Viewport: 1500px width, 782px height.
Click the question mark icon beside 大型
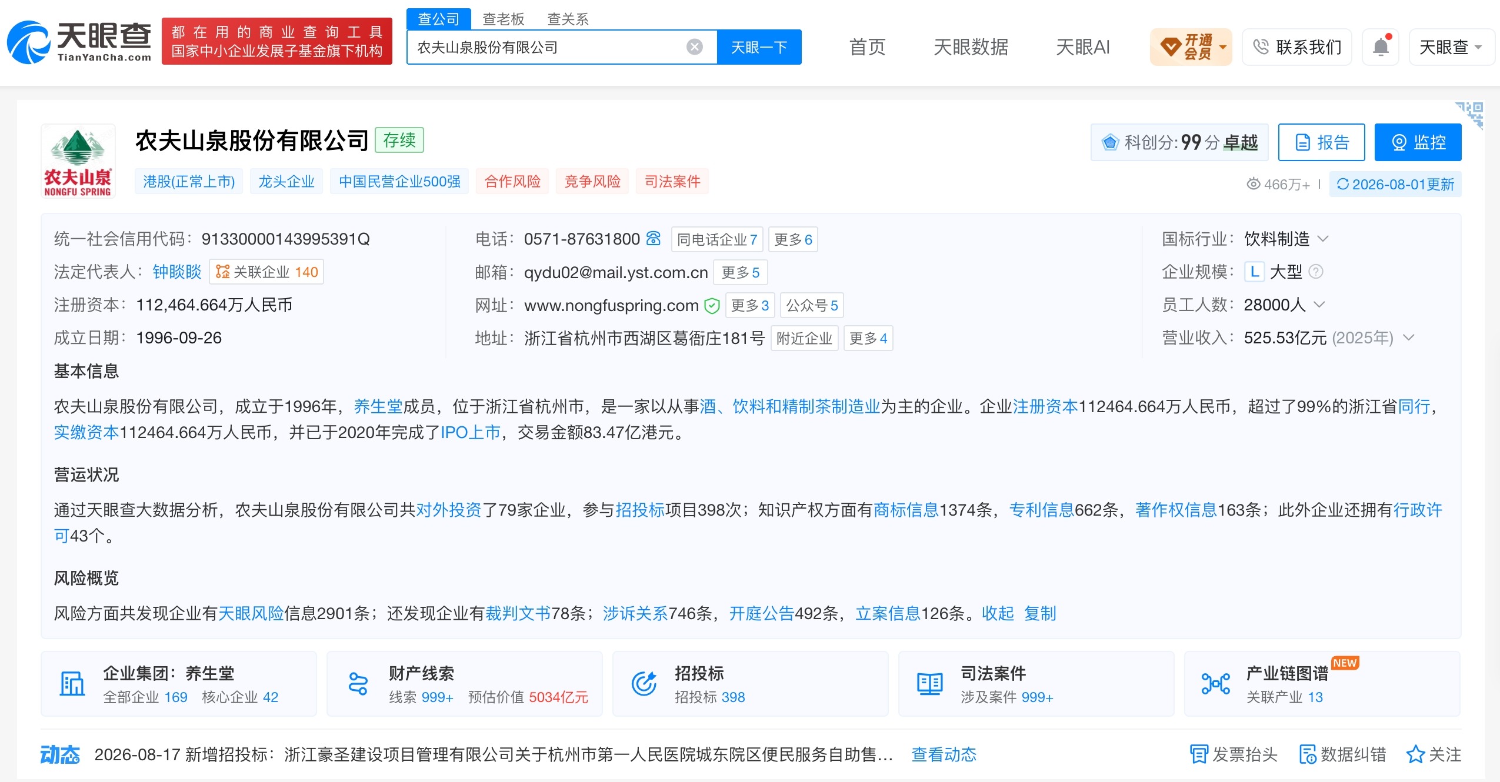1316,272
